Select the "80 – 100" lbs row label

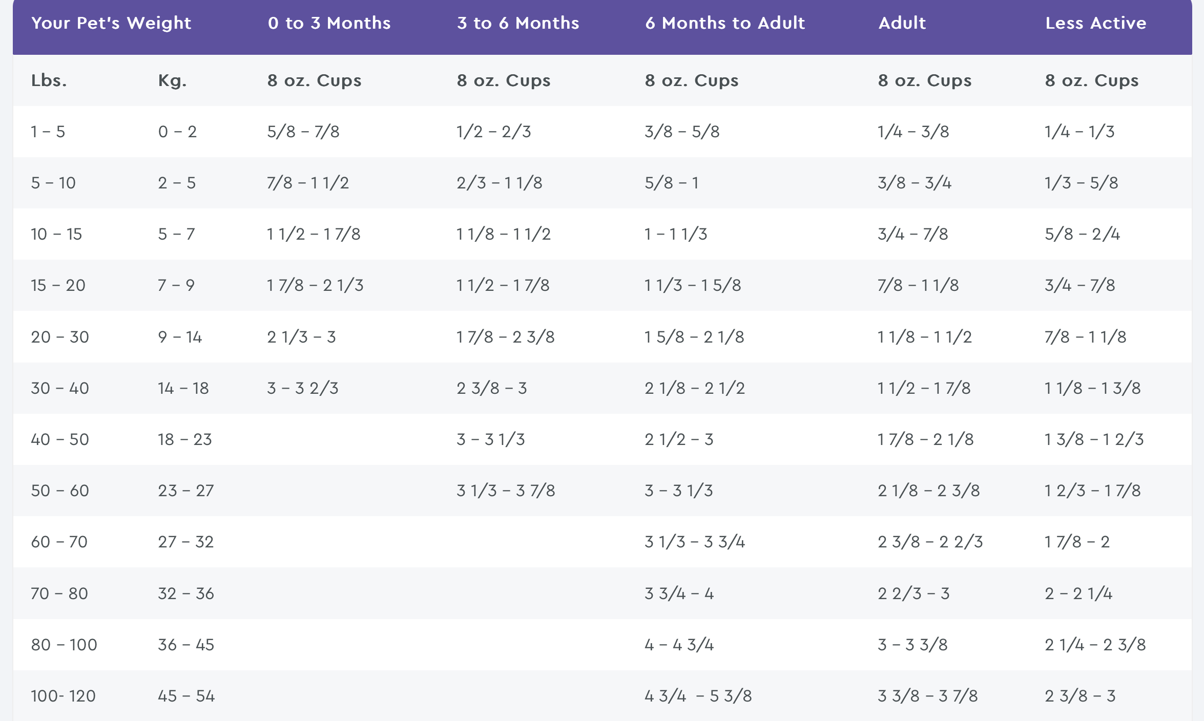click(x=64, y=645)
